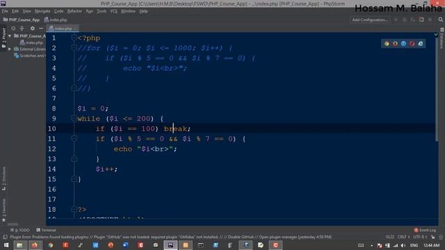The width and height of the screenshot is (445, 250).
Task: Toggle tool window bars icon in status bar corner
Action: click(x=5, y=237)
